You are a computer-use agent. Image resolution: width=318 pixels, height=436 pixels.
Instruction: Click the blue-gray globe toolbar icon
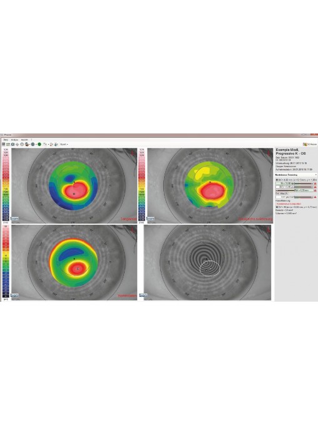tap(33, 144)
